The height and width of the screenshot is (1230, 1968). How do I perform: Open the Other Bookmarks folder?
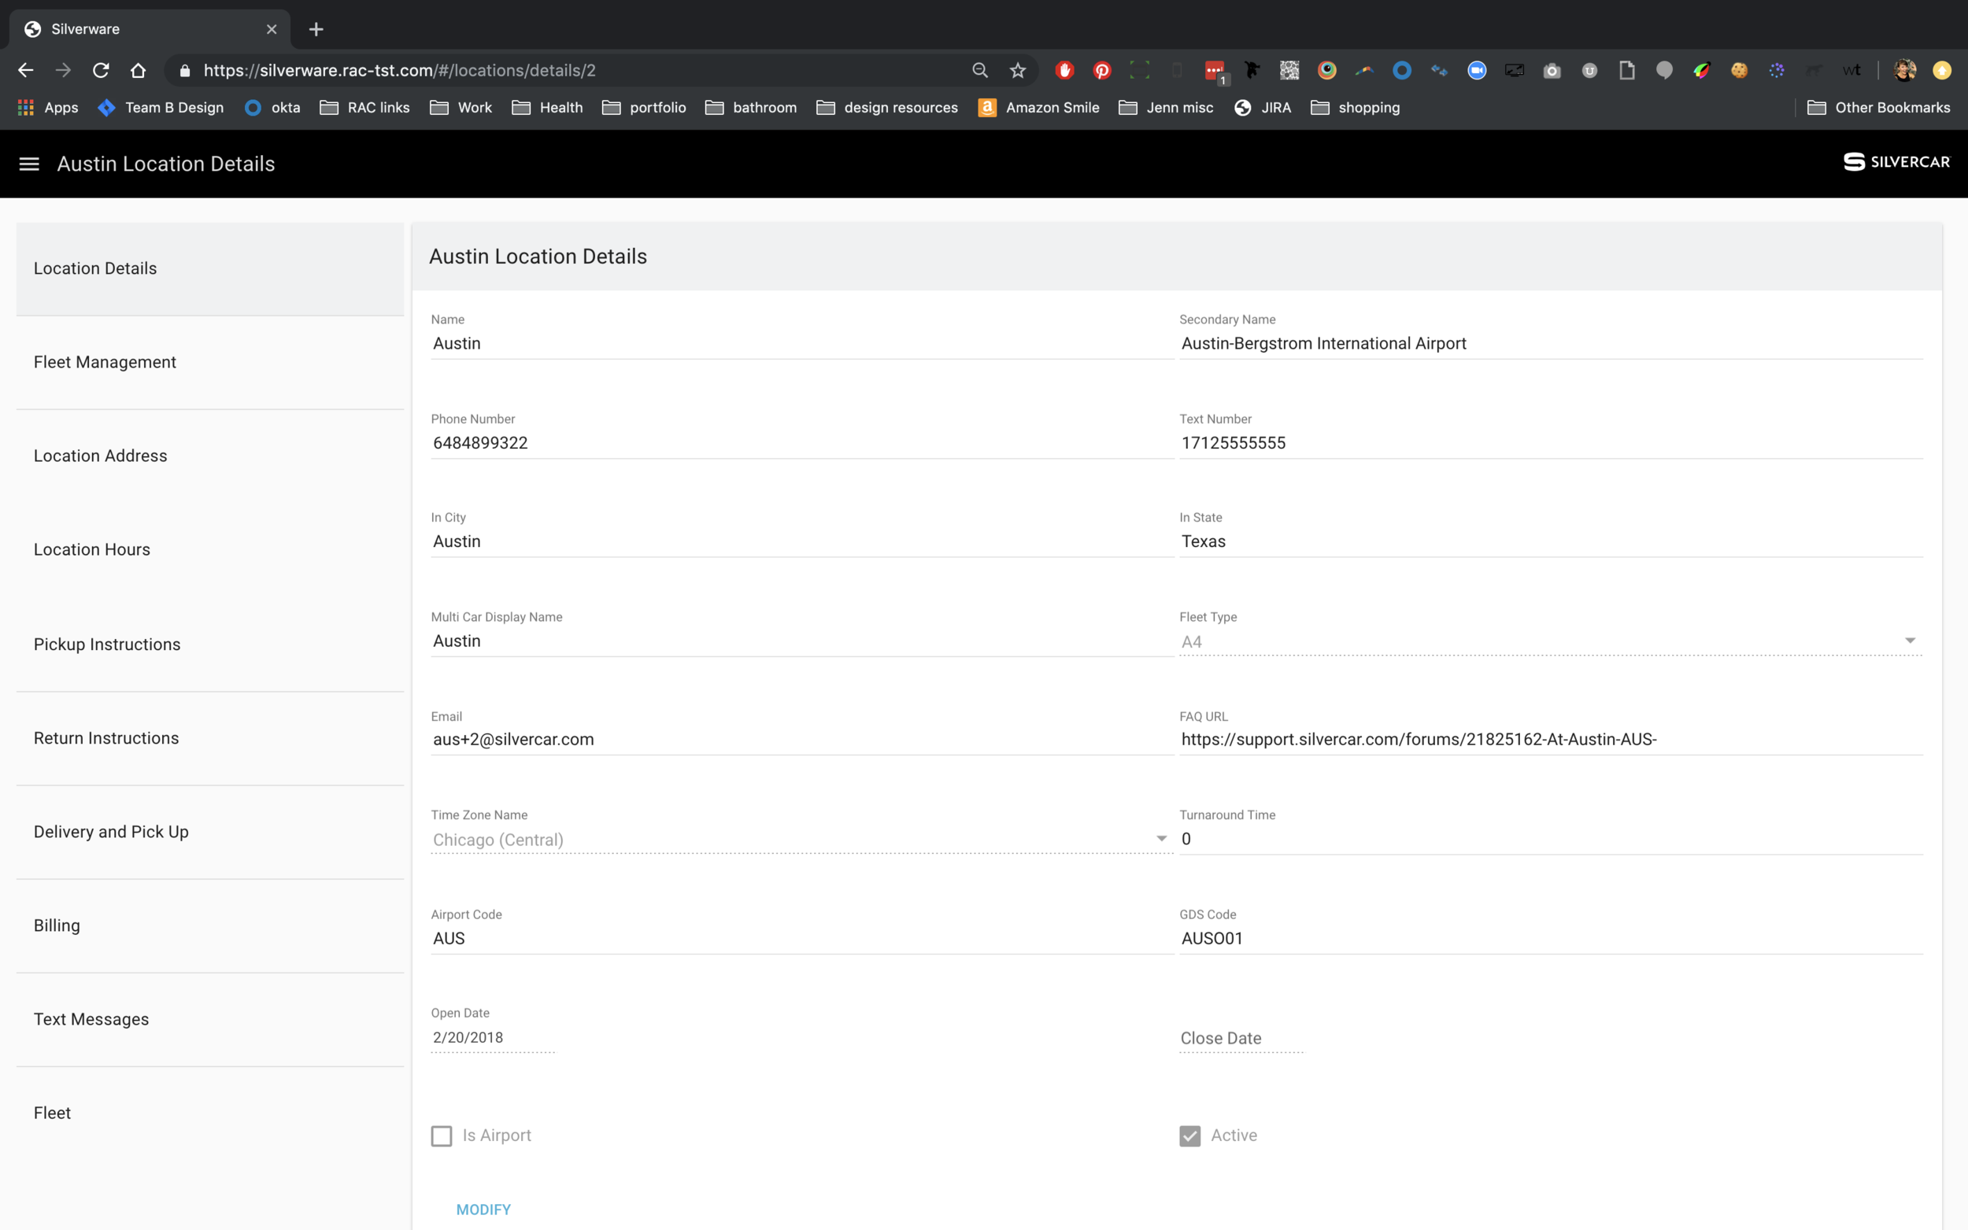click(1878, 107)
